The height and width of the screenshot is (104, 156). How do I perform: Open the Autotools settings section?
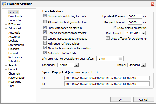(x=14, y=33)
